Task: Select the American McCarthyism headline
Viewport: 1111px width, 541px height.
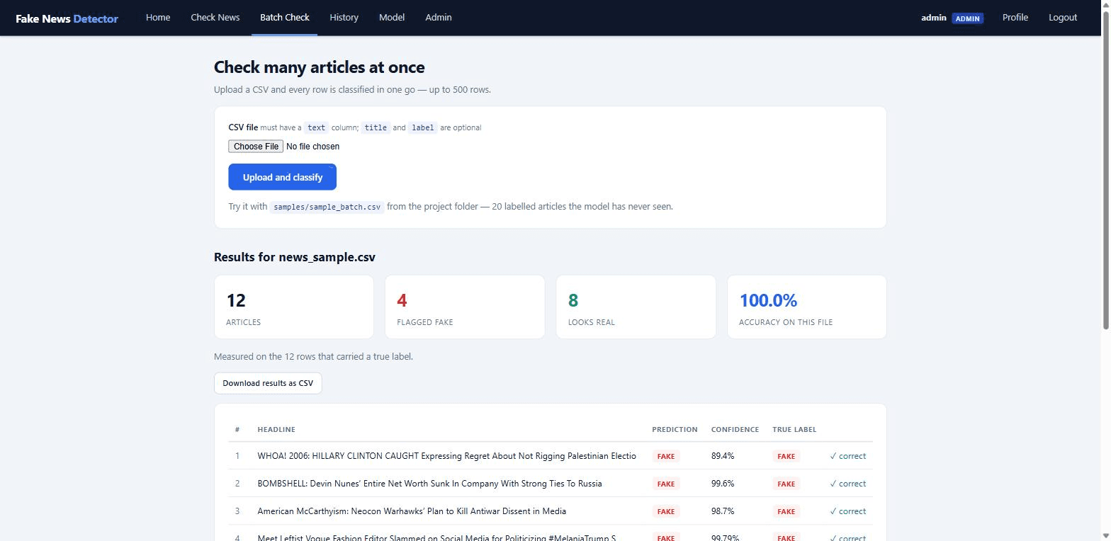Action: (x=412, y=511)
